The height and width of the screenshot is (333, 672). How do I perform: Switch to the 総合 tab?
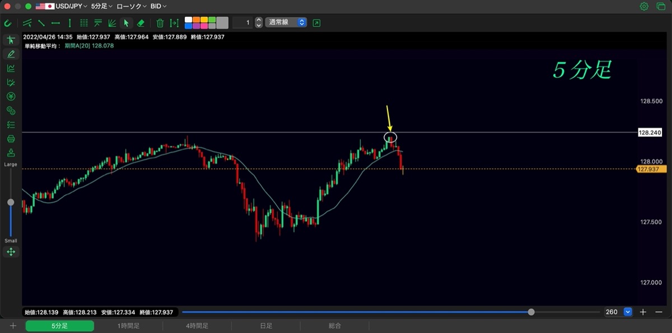(335, 326)
